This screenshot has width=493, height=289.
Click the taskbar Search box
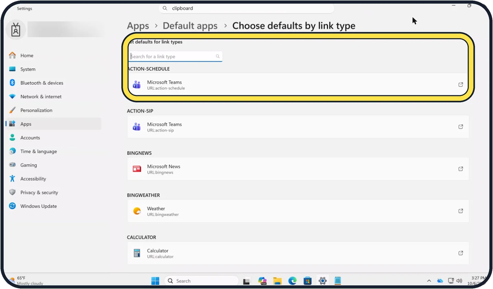pos(201,281)
